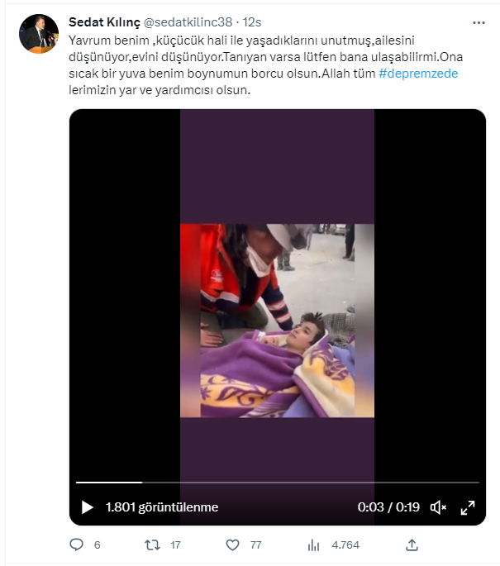Open the @sedatkilinc38 handle
The height and width of the screenshot is (566, 500).
(188, 22)
